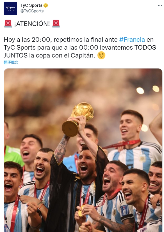Click the bright stadium lights in photo
The width and height of the screenshot is (164, 232).
(x=148, y=90)
